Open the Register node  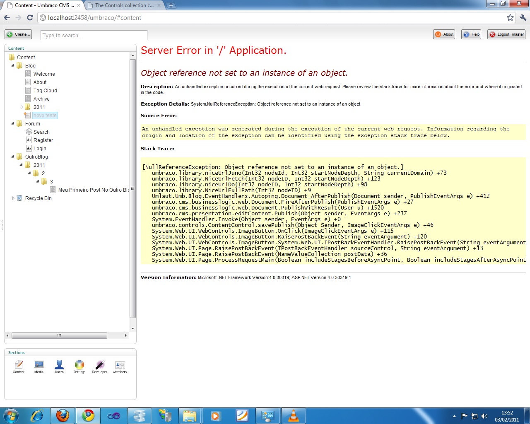[43, 140]
